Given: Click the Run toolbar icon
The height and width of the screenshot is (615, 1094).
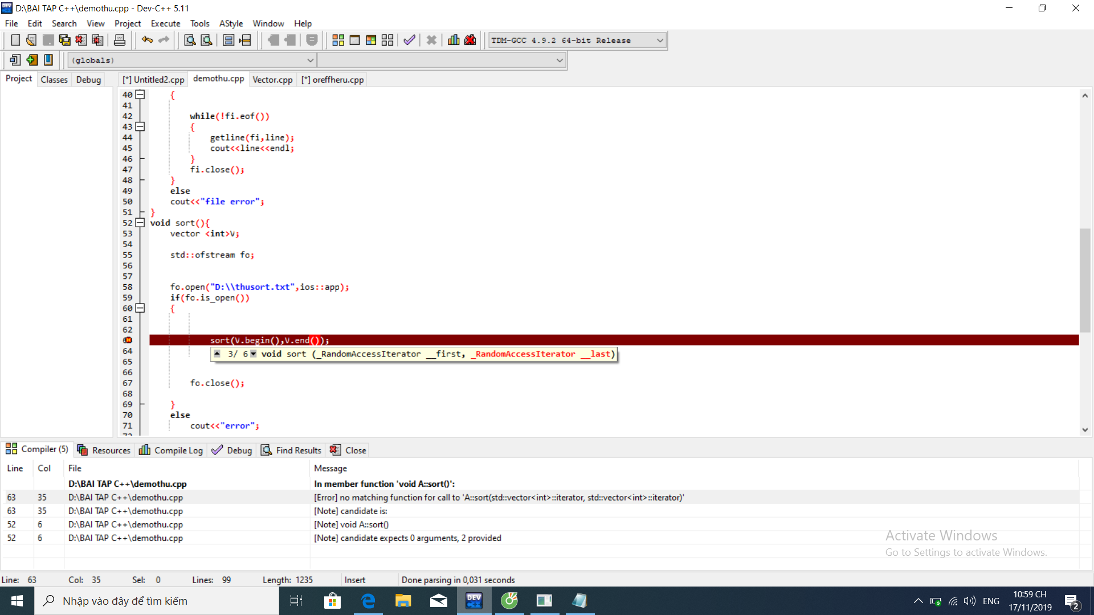Looking at the screenshot, I should click(354, 40).
